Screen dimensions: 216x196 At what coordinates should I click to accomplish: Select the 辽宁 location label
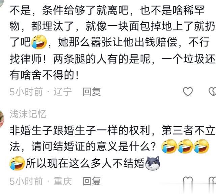pyautogui.click(x=63, y=92)
